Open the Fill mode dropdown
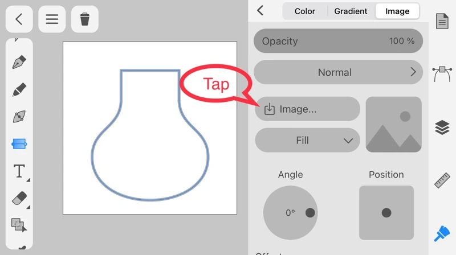The width and height of the screenshot is (456, 255). [307, 141]
